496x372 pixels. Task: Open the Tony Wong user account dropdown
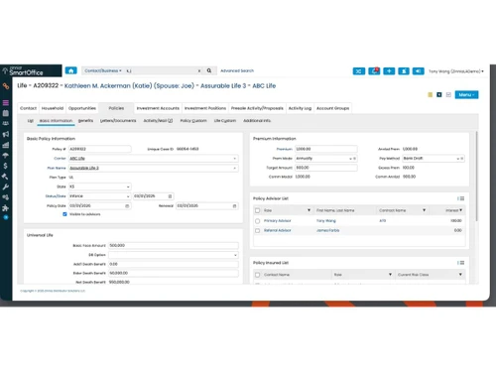point(456,71)
